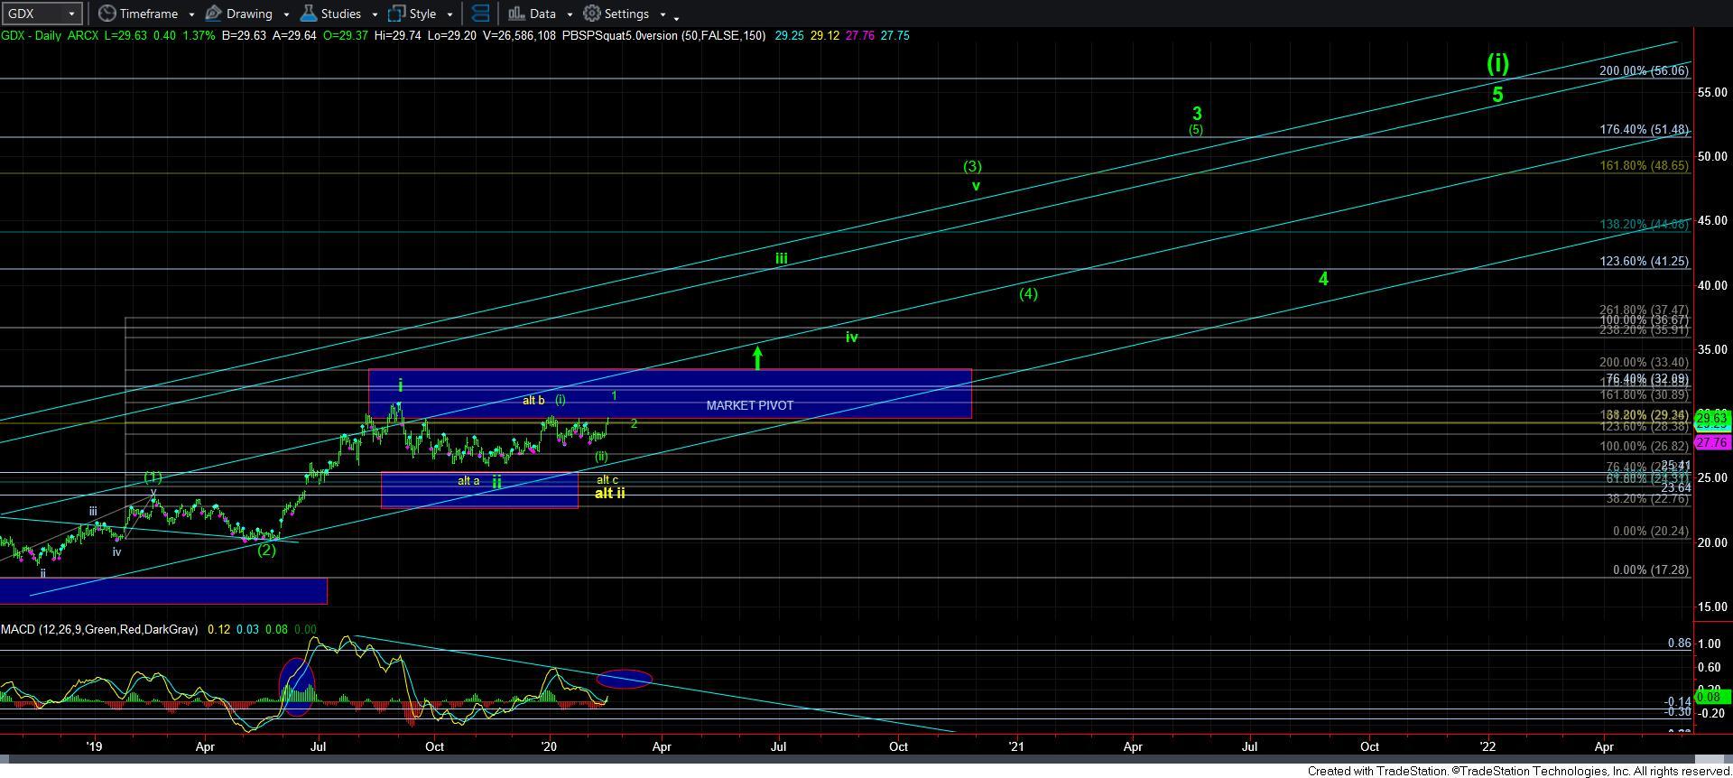
Task: Click the Studies flask icon
Action: (309, 14)
